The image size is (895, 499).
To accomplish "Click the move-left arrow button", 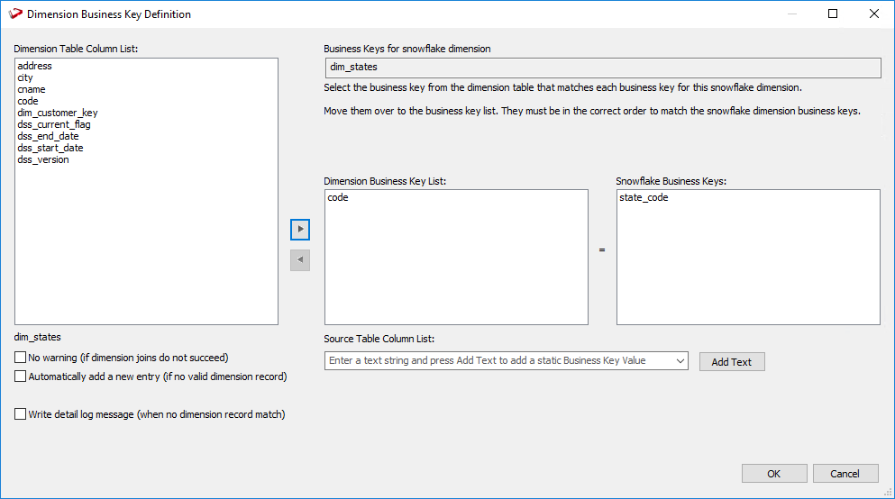I will [x=300, y=260].
